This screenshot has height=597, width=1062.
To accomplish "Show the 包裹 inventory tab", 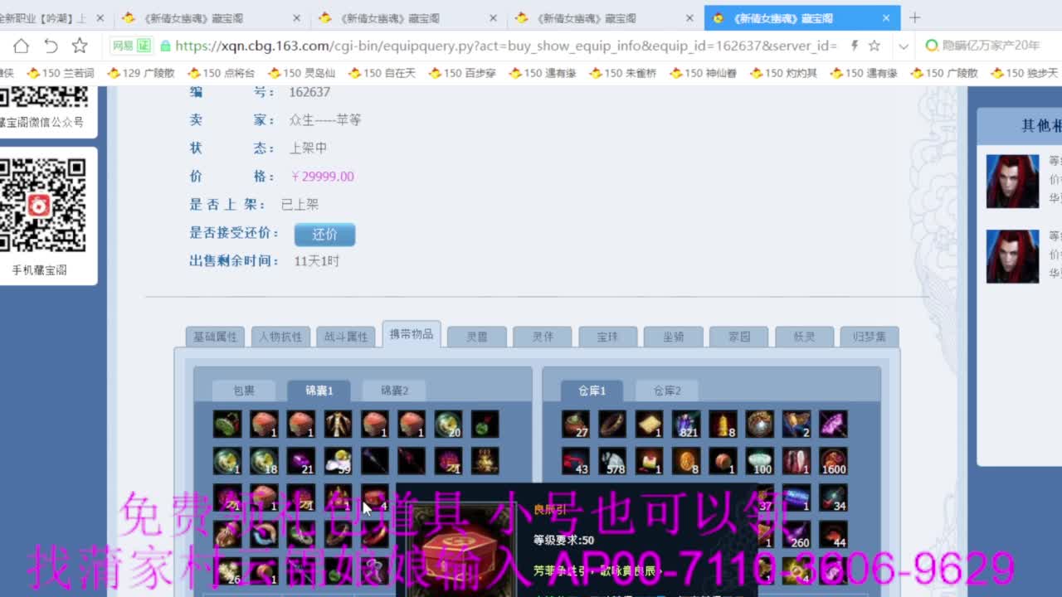I will click(244, 391).
